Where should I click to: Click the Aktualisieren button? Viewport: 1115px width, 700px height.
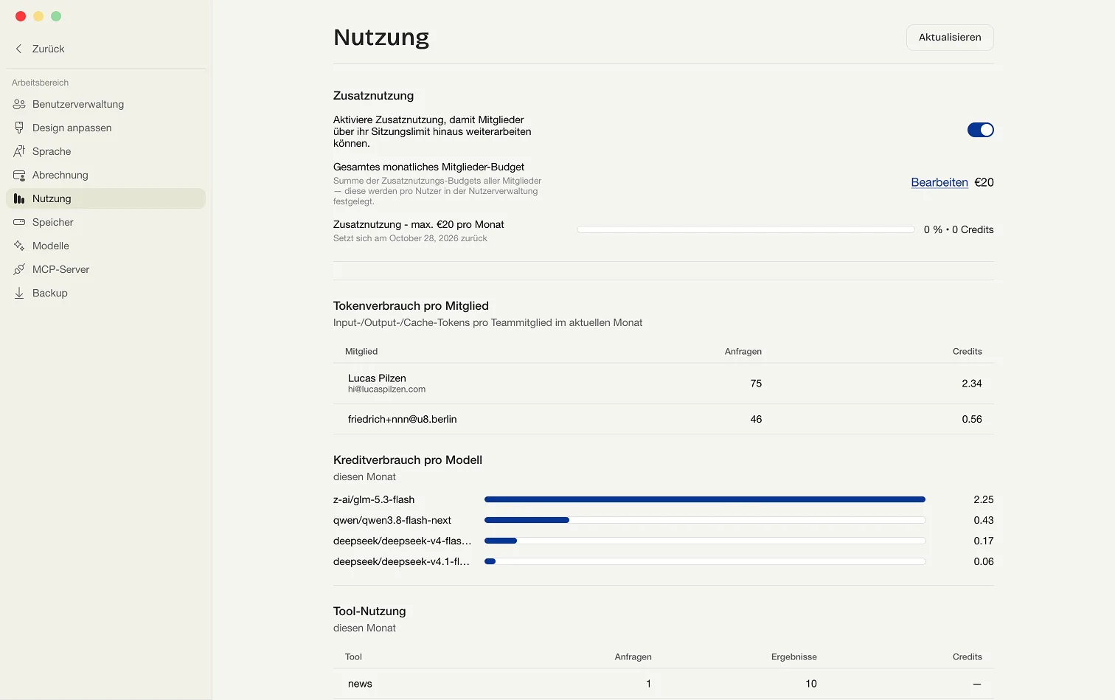pyautogui.click(x=950, y=38)
